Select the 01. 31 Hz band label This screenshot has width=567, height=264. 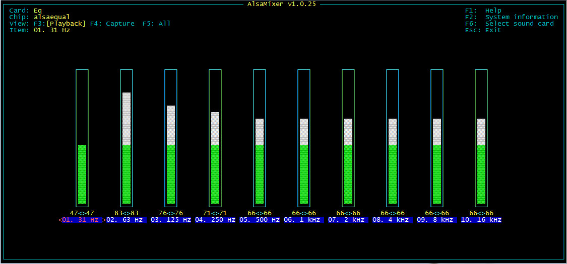82,220
